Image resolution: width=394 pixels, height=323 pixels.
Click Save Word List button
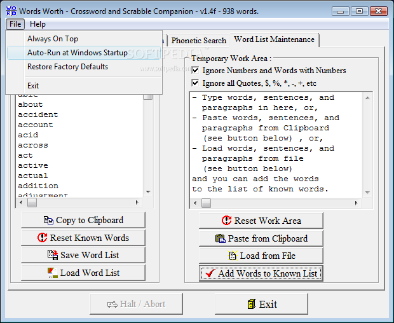(x=83, y=255)
